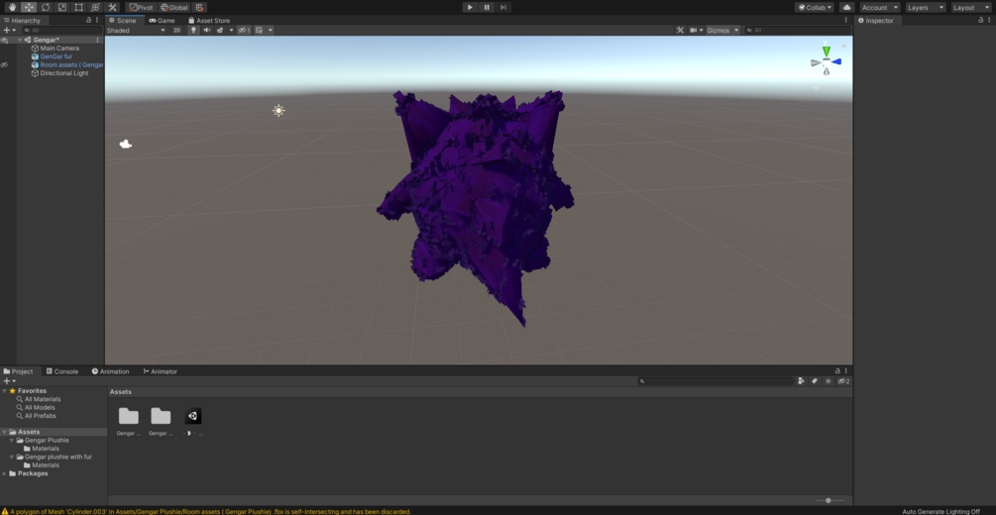Open the cloud services icon
This screenshot has height=515, width=996.
[x=846, y=7]
